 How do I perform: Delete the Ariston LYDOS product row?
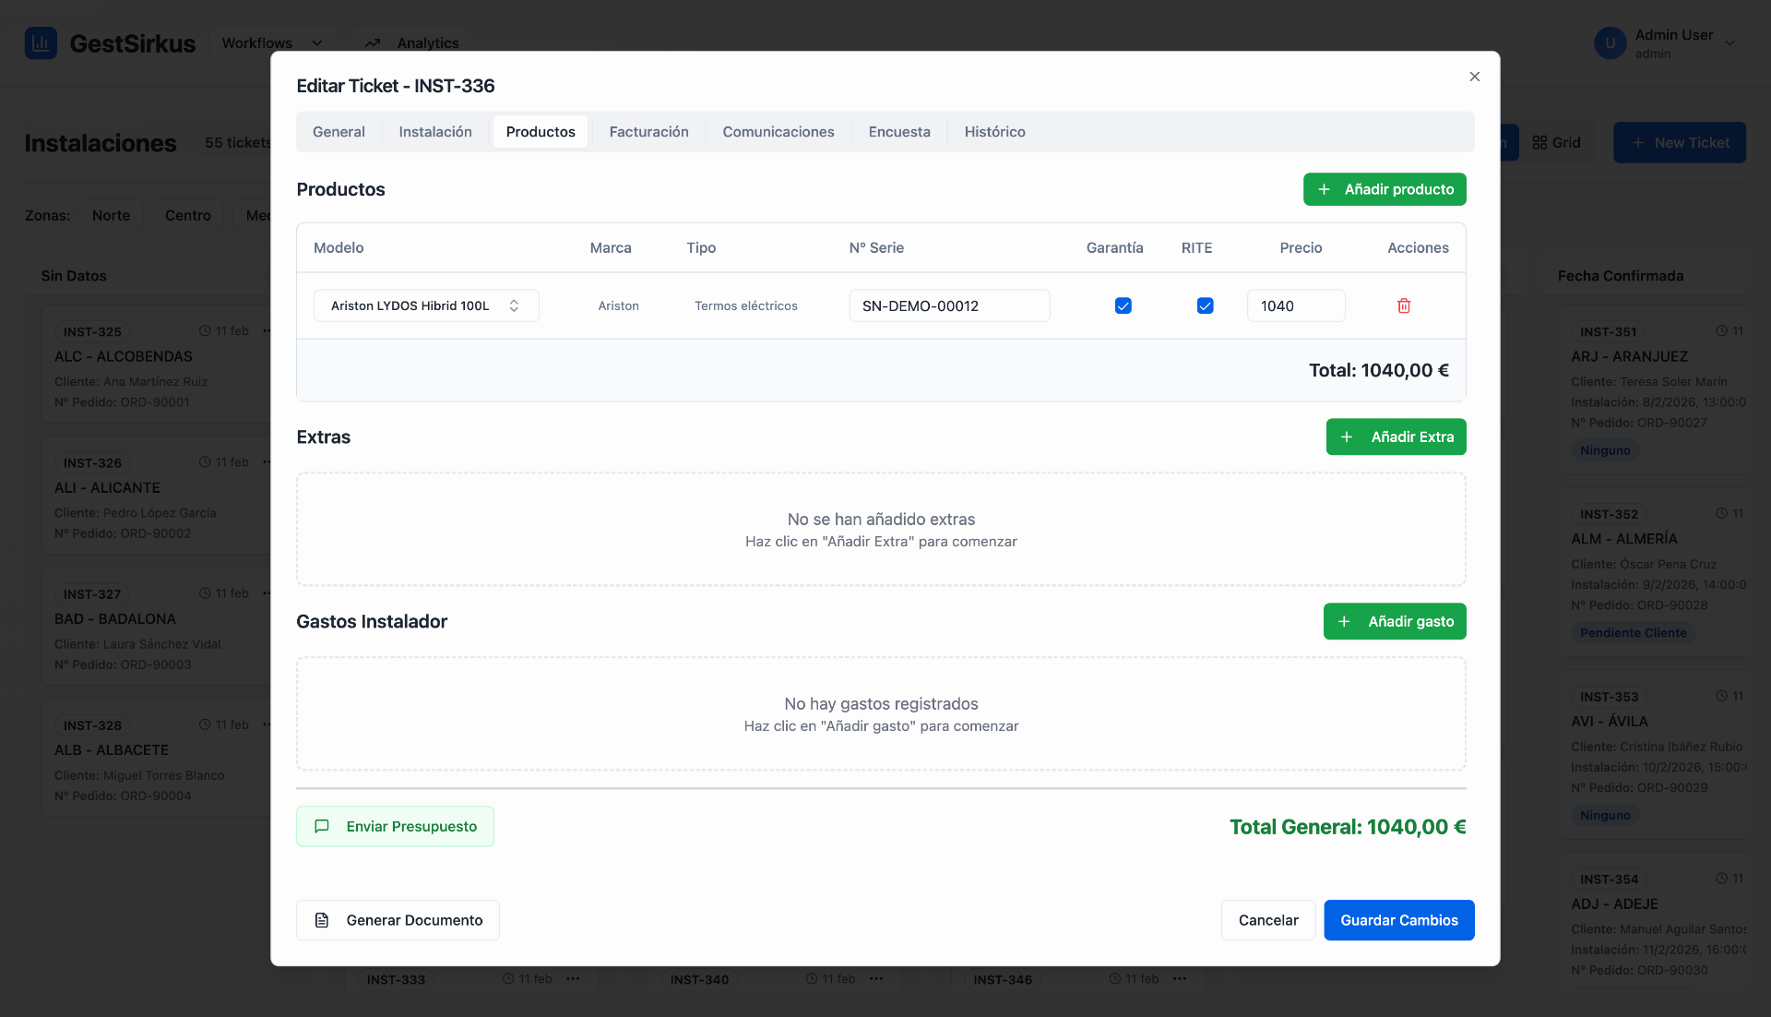coord(1404,305)
